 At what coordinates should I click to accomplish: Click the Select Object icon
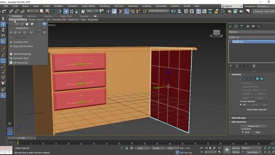[x=42, y=12]
